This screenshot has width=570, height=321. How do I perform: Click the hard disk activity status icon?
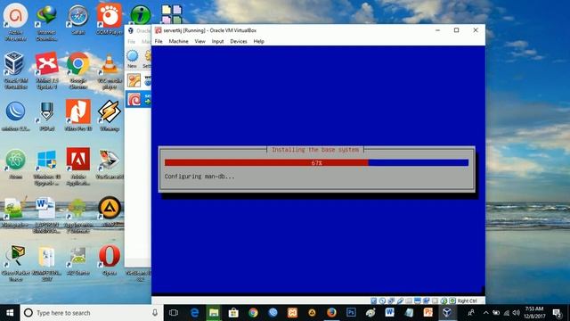(374, 301)
